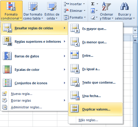Image resolution: width=138 pixels, height=127 pixels.
Task: Click the Administrar reglas icon
Action: [5, 107]
